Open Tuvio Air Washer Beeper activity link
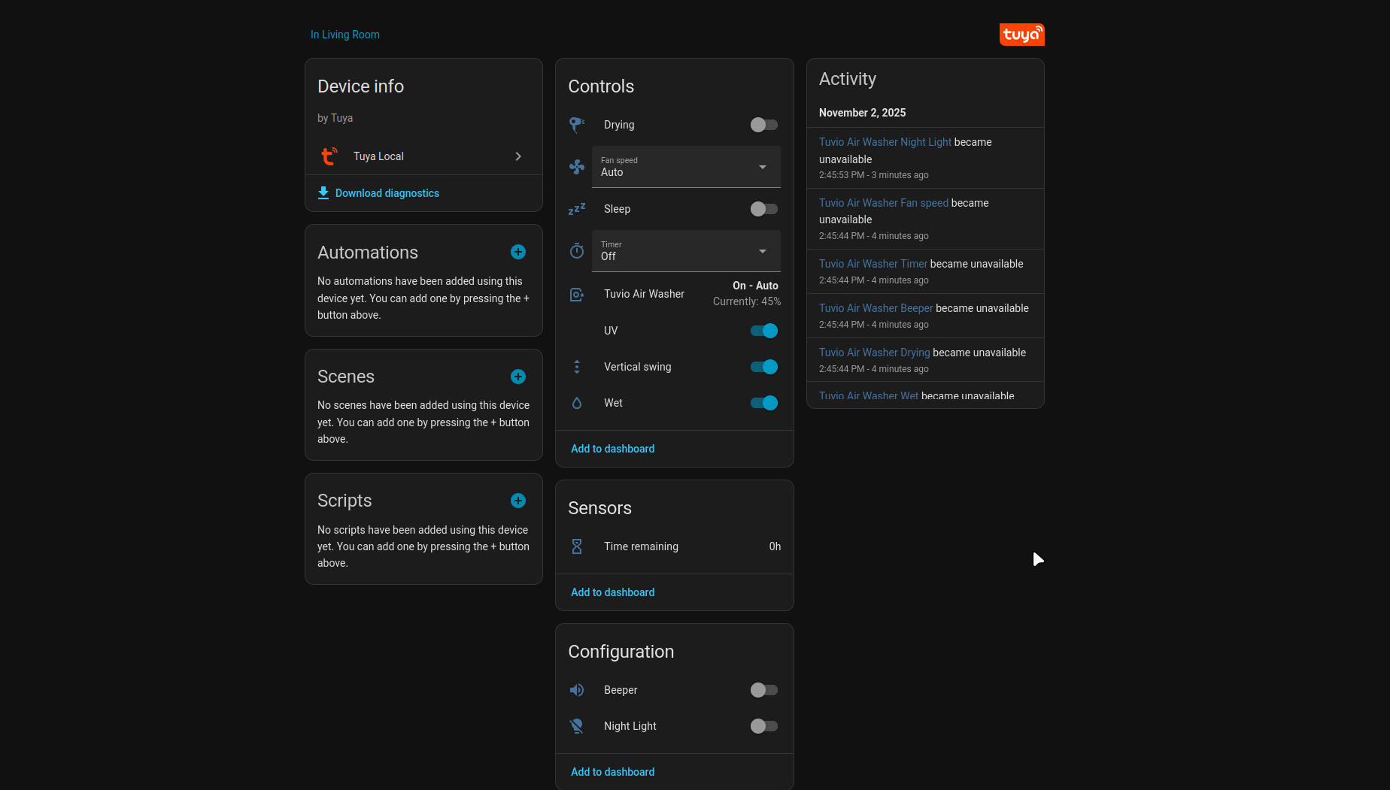 click(x=876, y=308)
